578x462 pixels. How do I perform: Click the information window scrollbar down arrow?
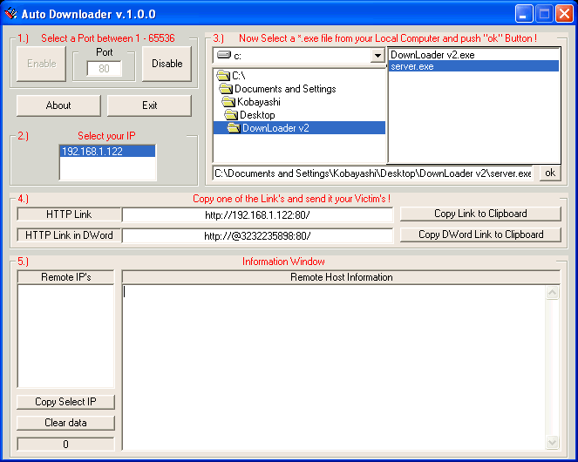(552, 443)
